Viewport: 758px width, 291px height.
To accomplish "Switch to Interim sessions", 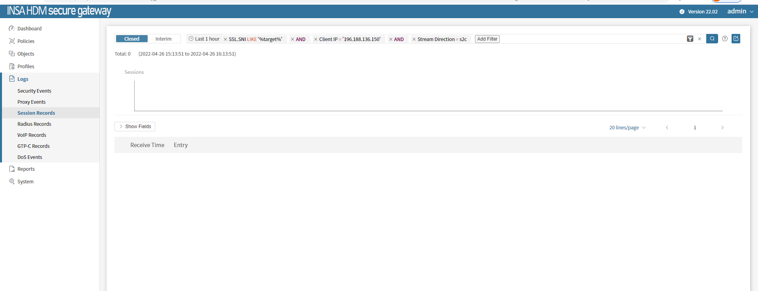I will click(163, 39).
